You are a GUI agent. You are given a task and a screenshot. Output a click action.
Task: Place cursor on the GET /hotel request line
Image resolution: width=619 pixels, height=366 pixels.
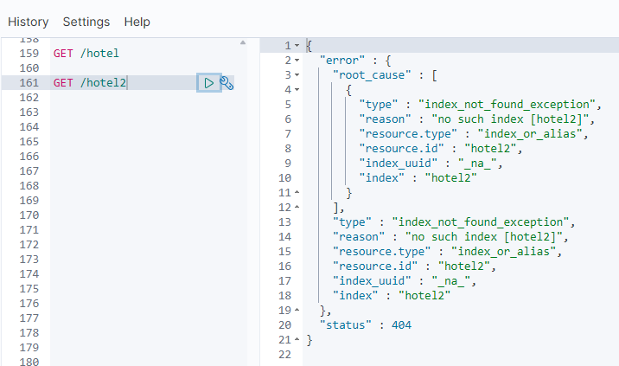(86, 54)
